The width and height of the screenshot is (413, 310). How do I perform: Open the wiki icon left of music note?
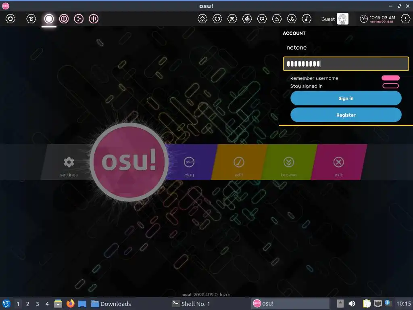coord(292,19)
